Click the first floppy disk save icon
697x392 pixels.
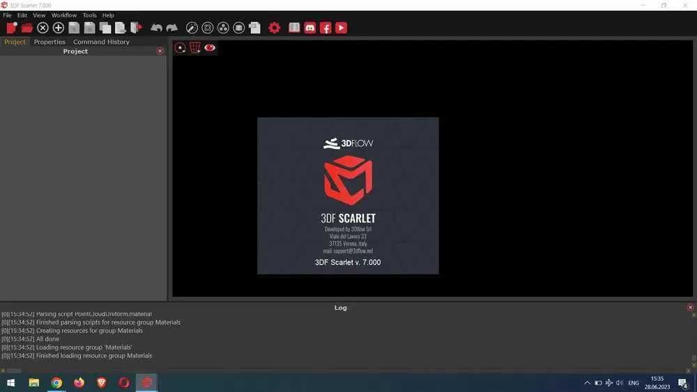pos(74,28)
